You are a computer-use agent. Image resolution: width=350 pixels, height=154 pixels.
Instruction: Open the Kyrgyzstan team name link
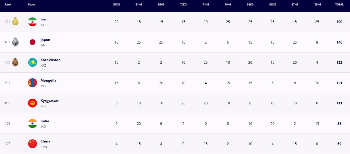(x=50, y=101)
